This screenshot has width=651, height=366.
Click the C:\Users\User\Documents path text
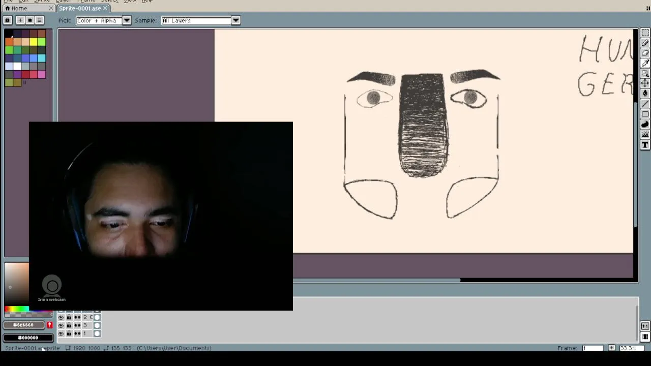click(174, 348)
